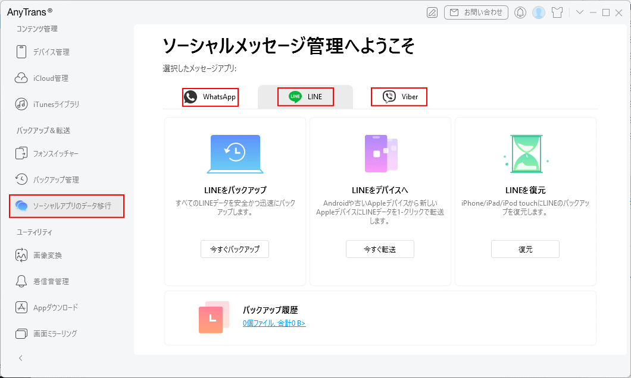Open the user account avatar
Viewport: 631px width, 378px height.
pyautogui.click(x=539, y=12)
